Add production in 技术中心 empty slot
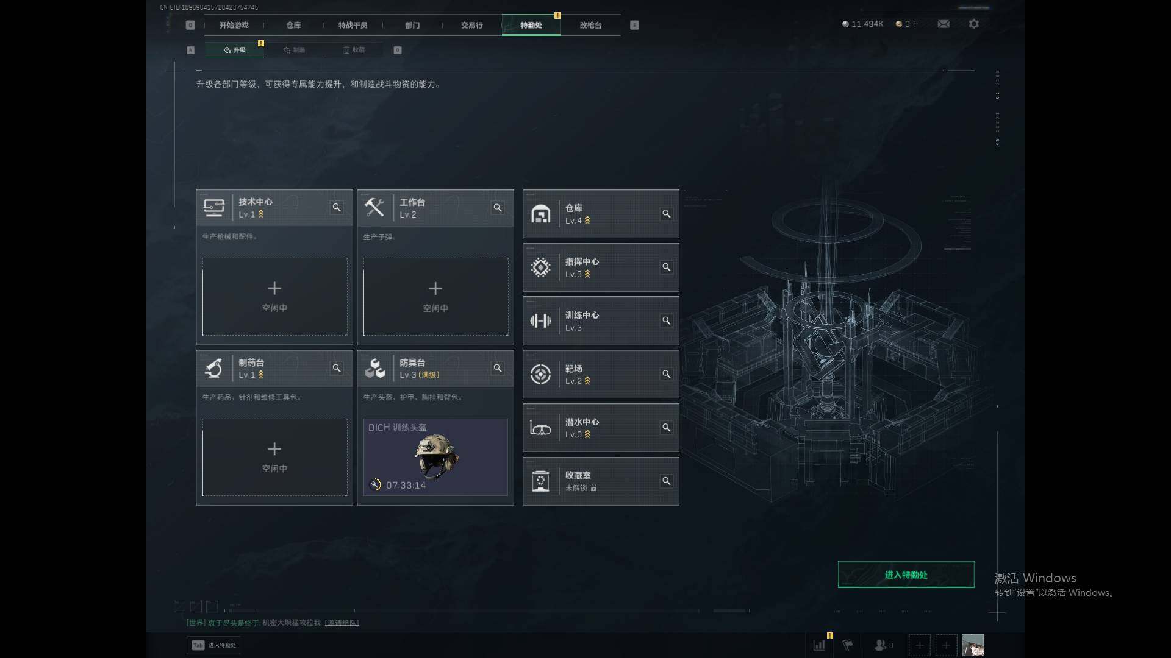 tap(274, 297)
